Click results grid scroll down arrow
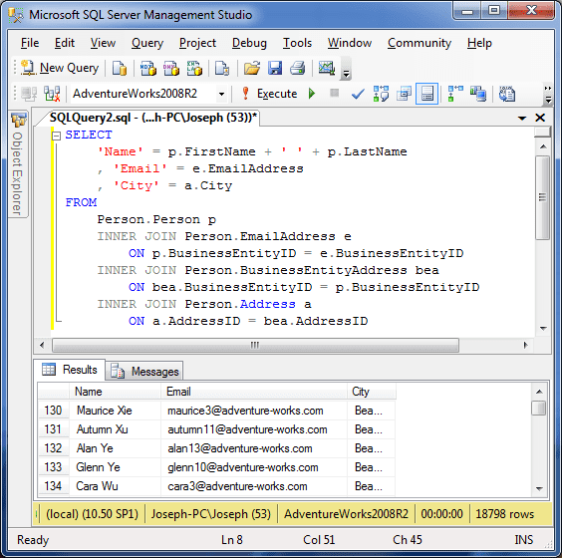 pyautogui.click(x=539, y=488)
